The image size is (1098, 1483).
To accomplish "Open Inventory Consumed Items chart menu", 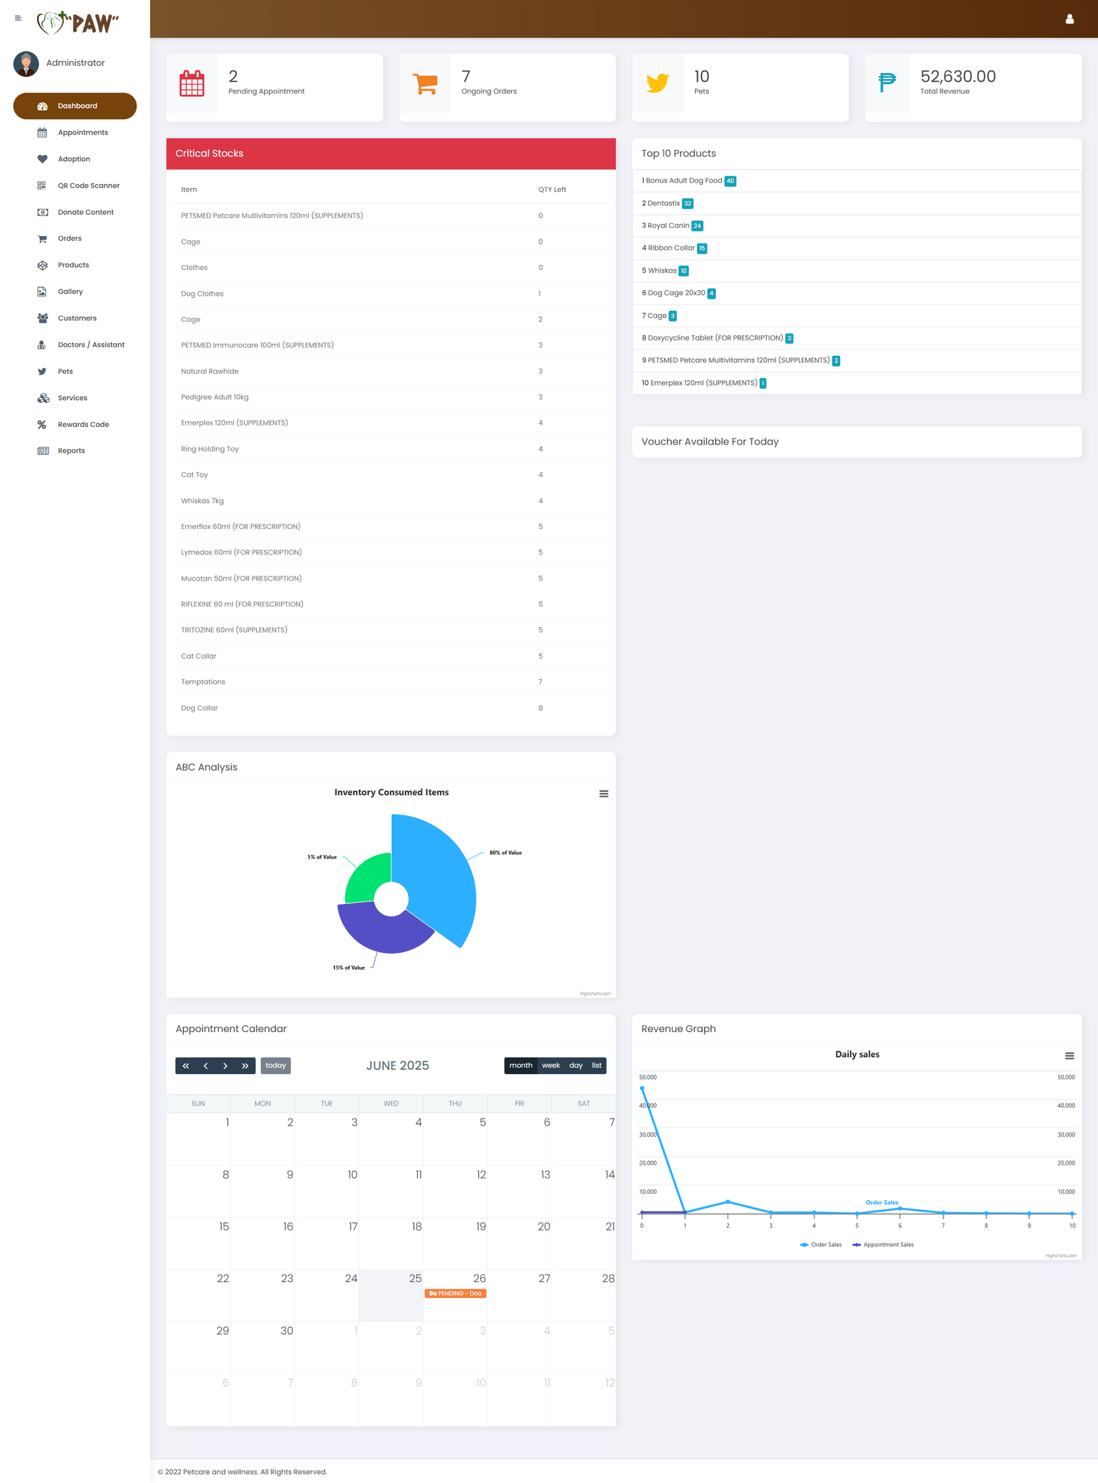I will coord(603,794).
